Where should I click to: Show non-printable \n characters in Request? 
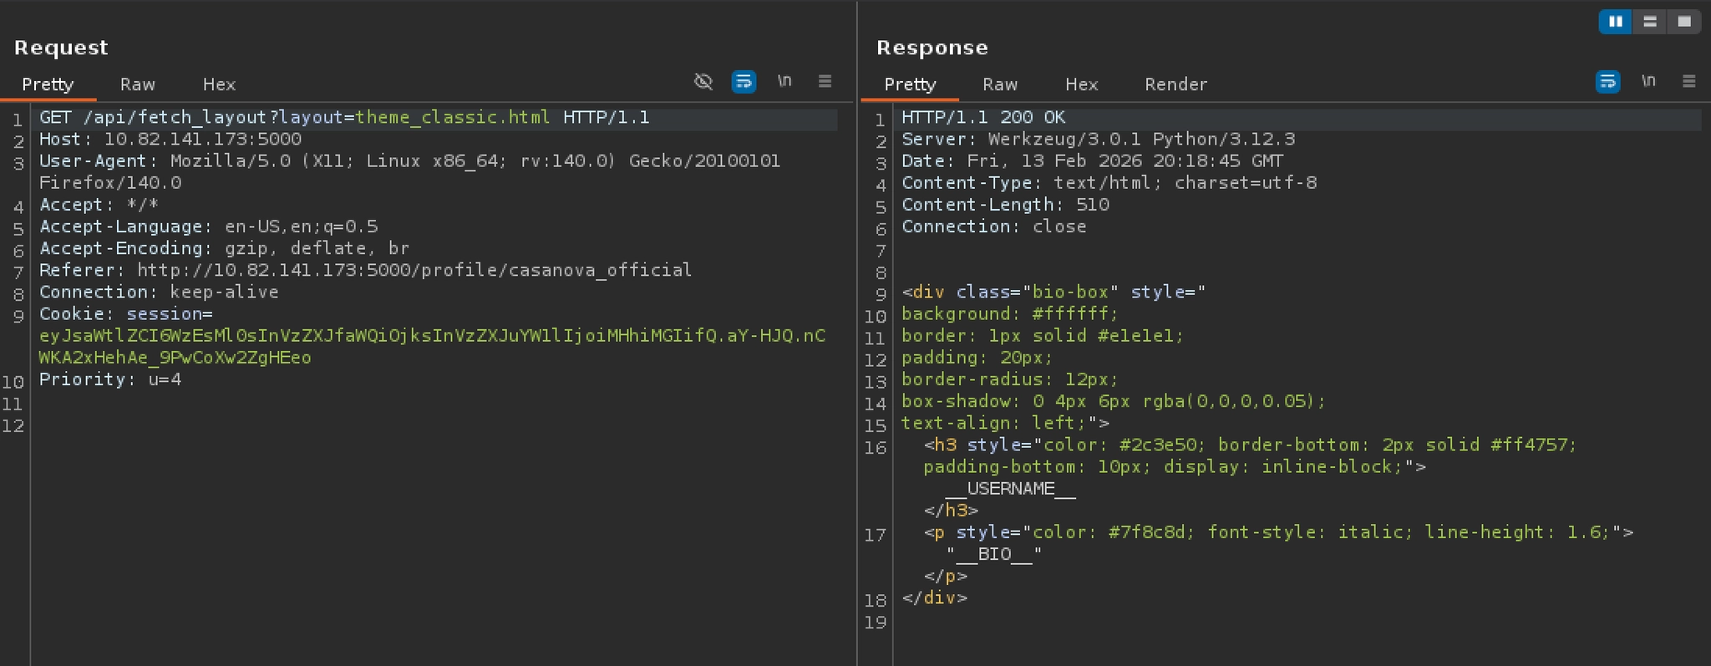click(x=784, y=81)
